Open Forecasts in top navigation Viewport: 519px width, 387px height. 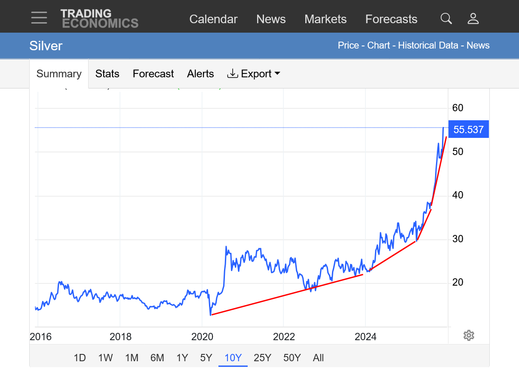pos(391,19)
